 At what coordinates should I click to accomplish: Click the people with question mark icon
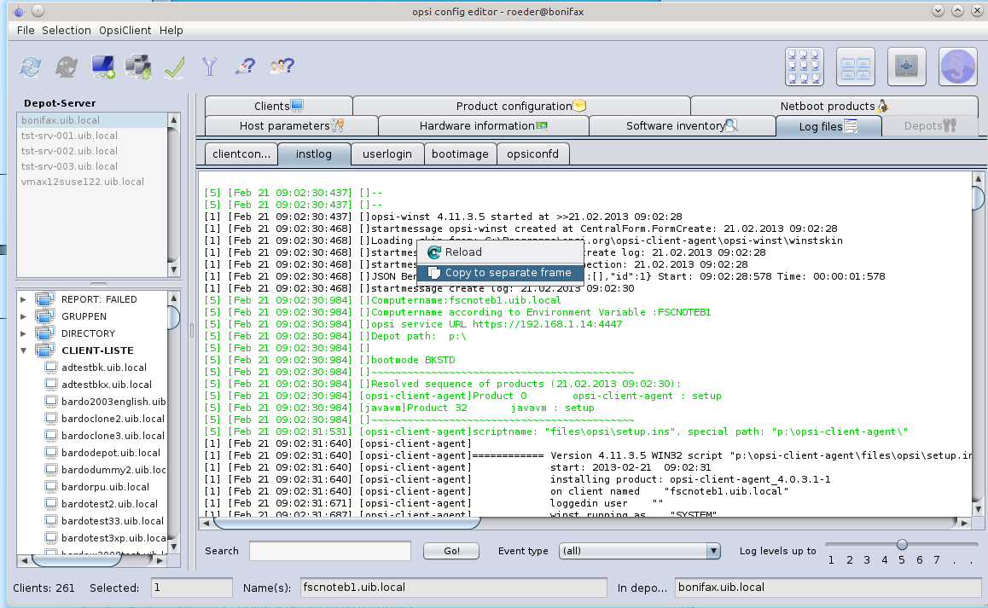click(282, 66)
